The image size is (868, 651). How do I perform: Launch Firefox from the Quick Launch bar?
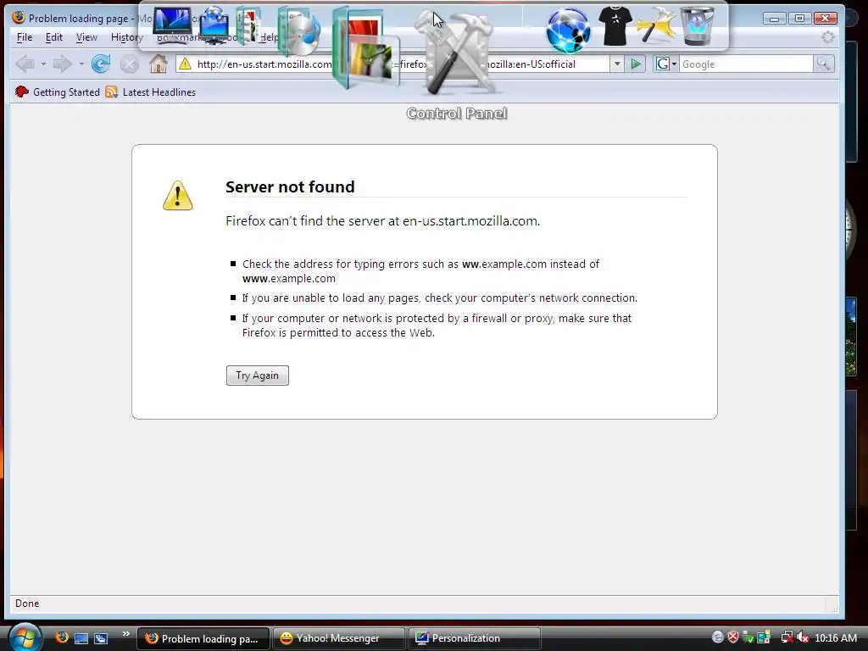click(61, 637)
